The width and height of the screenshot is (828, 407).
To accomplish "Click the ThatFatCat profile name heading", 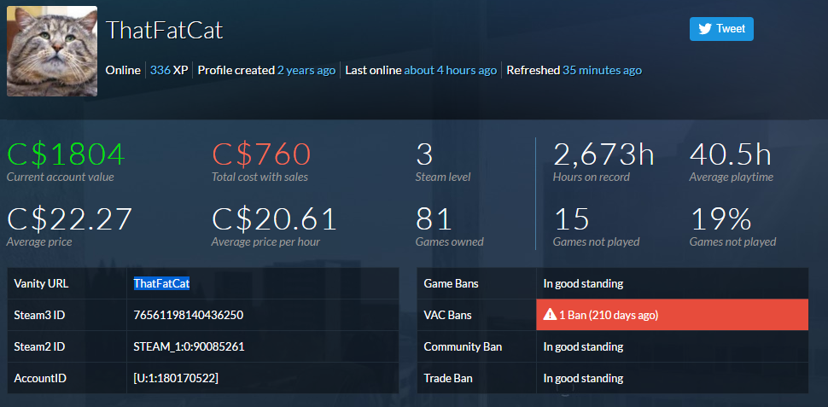I will [x=164, y=31].
